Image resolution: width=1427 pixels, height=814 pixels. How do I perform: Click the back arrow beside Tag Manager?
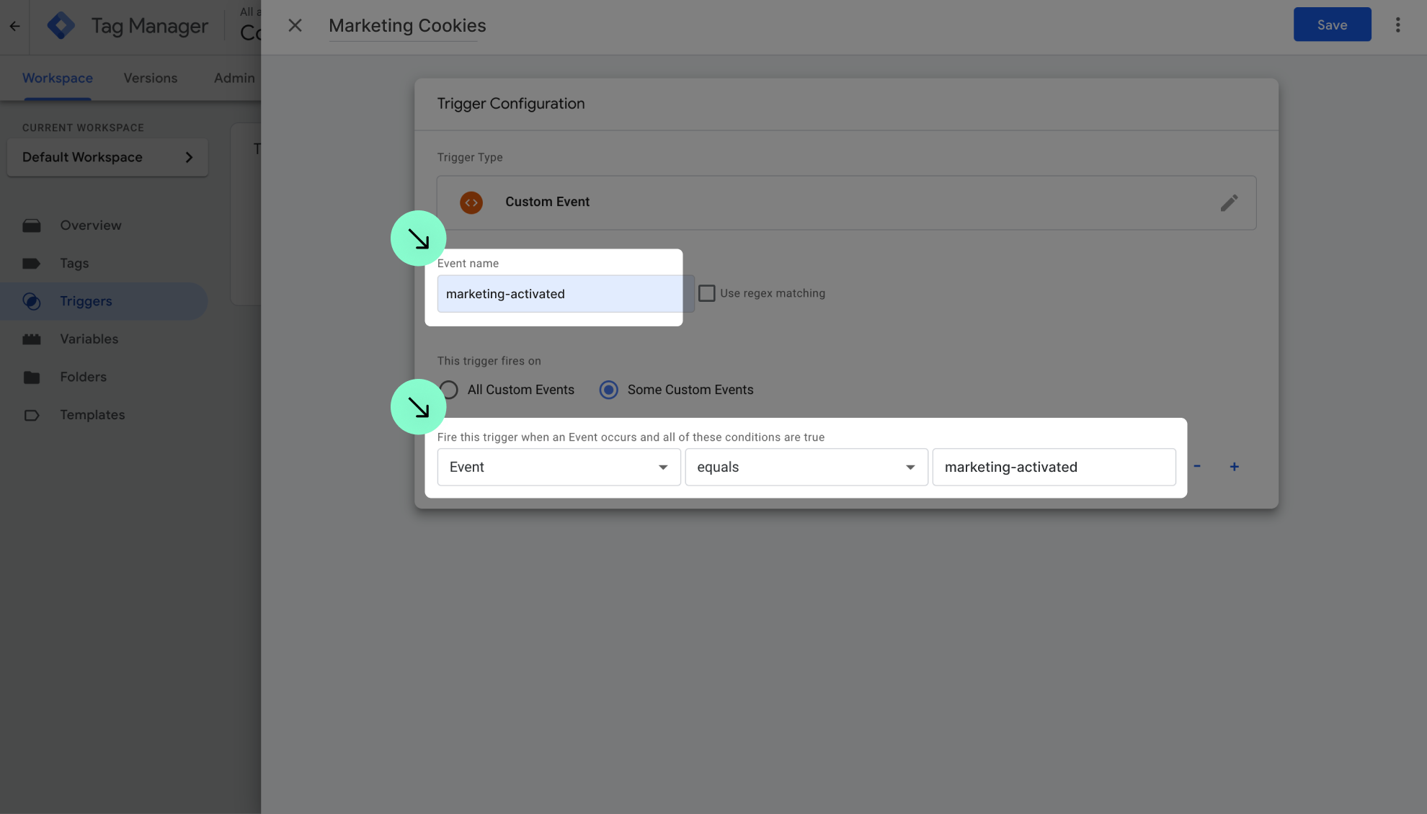(x=14, y=27)
